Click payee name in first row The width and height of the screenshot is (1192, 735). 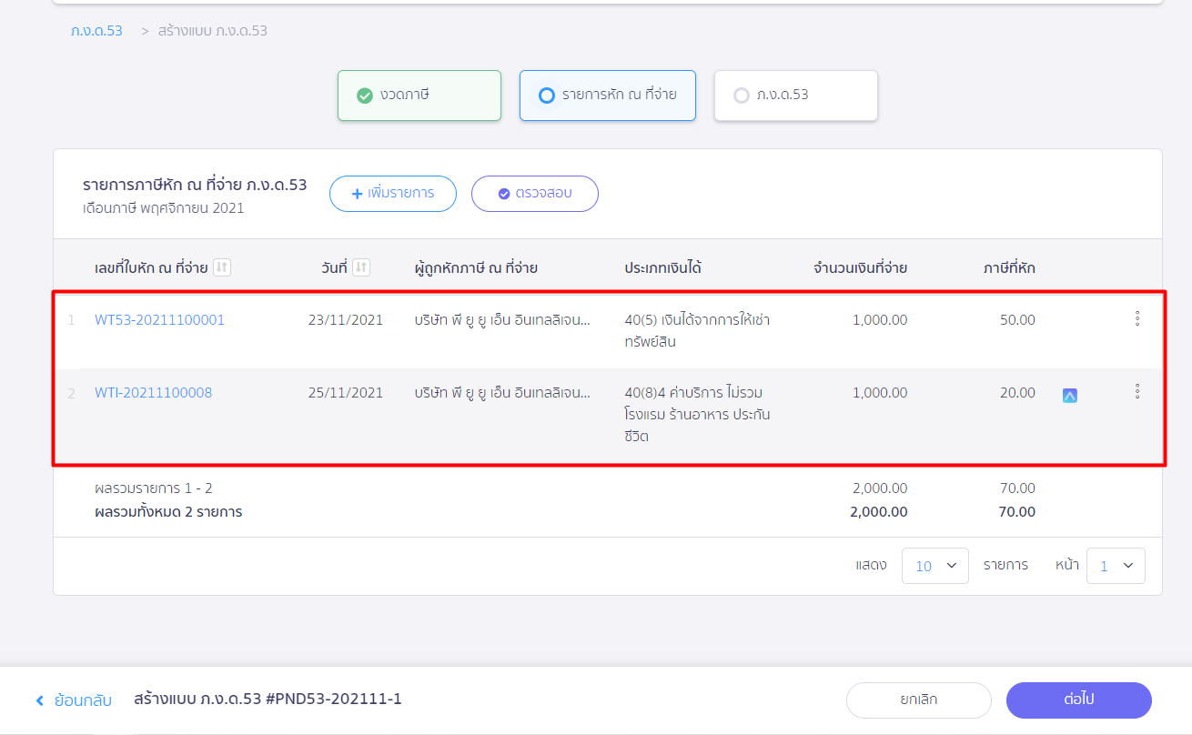point(501,320)
